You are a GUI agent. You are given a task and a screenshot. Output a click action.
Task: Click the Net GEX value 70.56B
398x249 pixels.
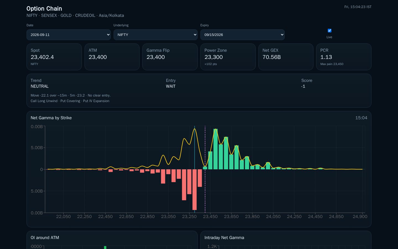coord(272,57)
